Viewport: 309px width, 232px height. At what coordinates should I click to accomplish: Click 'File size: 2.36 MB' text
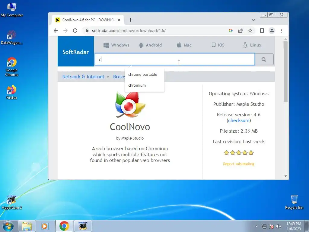click(x=239, y=131)
